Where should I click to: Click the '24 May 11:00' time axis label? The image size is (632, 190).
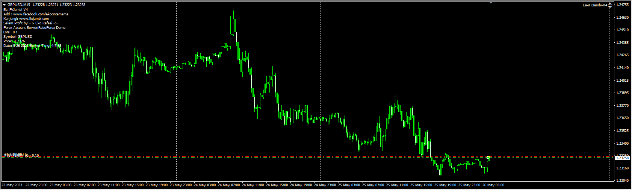click(x=253, y=185)
